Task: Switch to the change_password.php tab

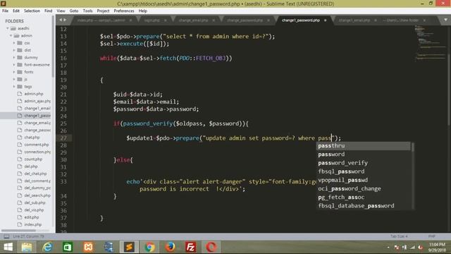Action: click(x=245, y=20)
